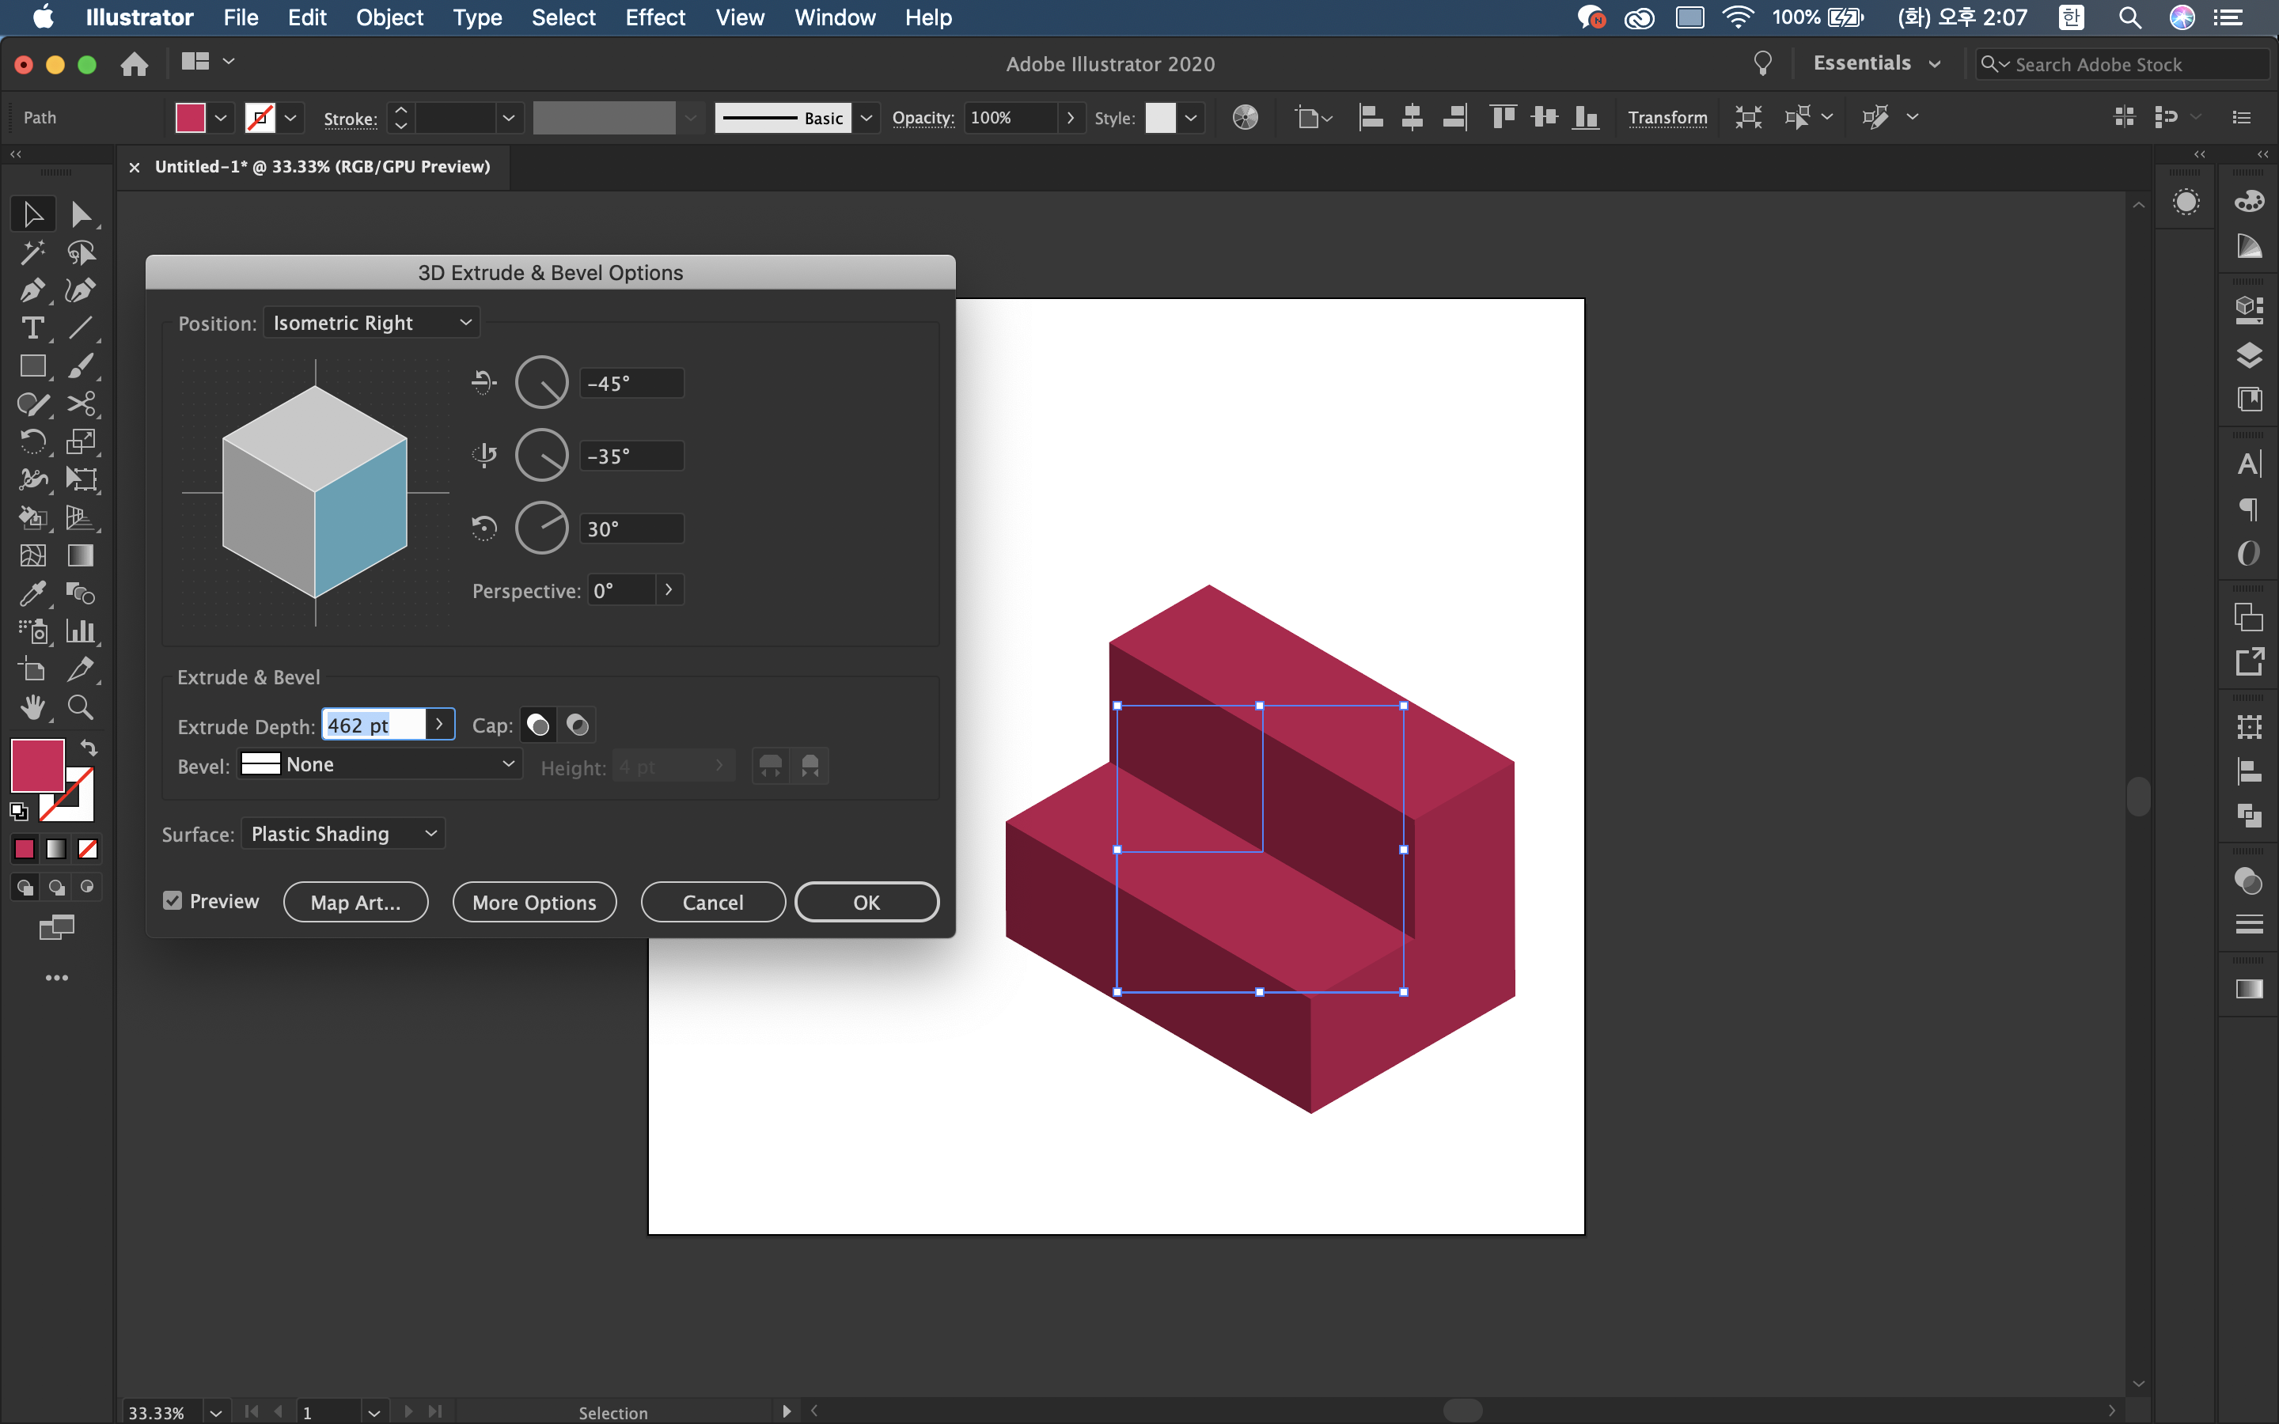Select the Direct Selection tool
This screenshot has width=2279, height=1424.
80,214
